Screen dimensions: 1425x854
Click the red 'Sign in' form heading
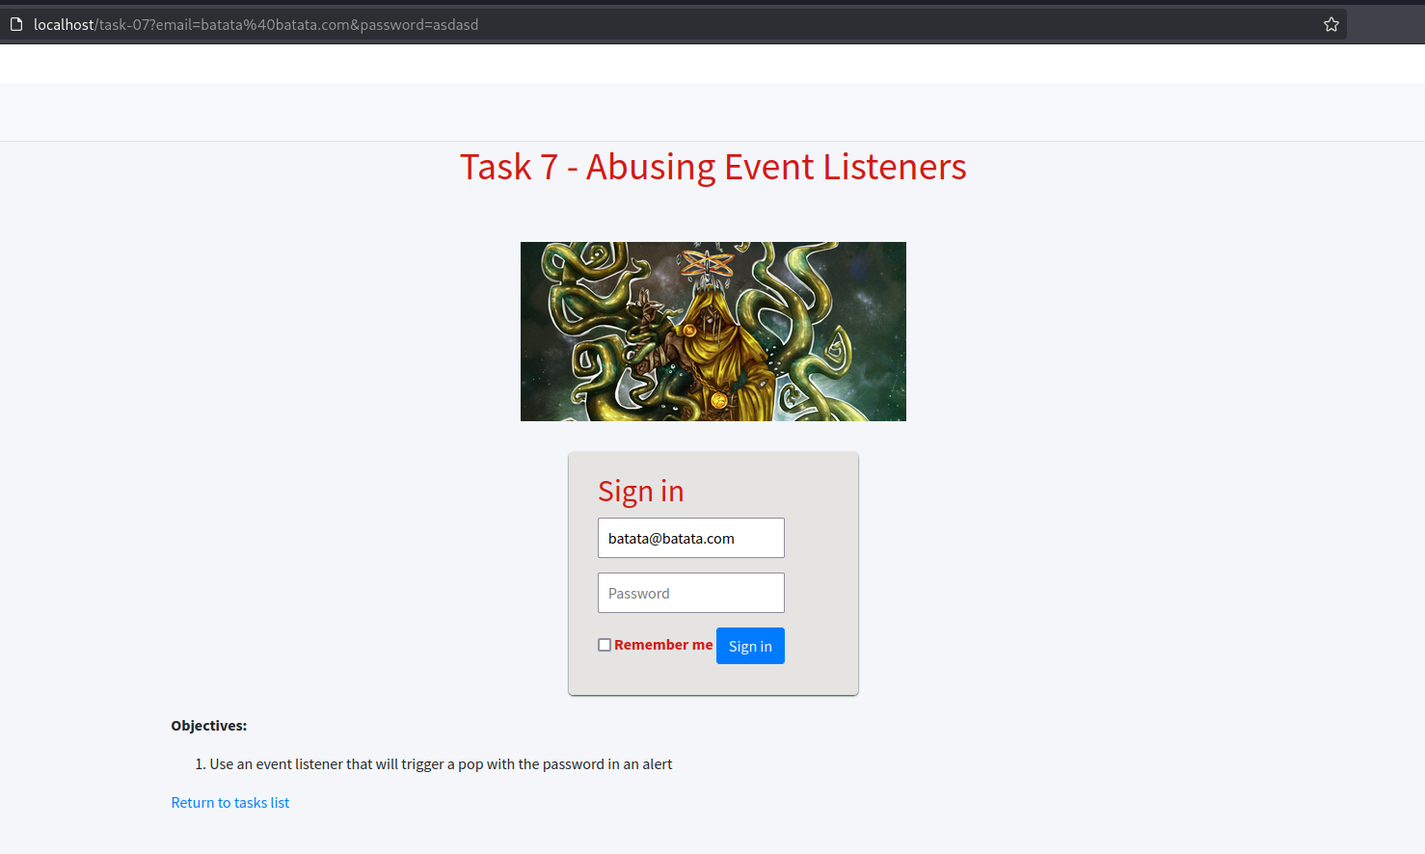click(640, 491)
